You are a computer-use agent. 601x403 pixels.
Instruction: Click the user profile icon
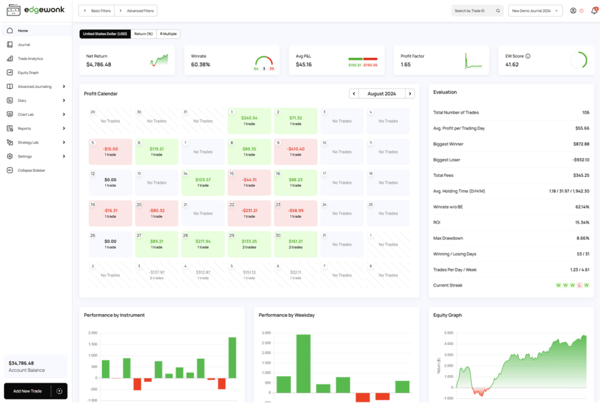click(x=573, y=11)
